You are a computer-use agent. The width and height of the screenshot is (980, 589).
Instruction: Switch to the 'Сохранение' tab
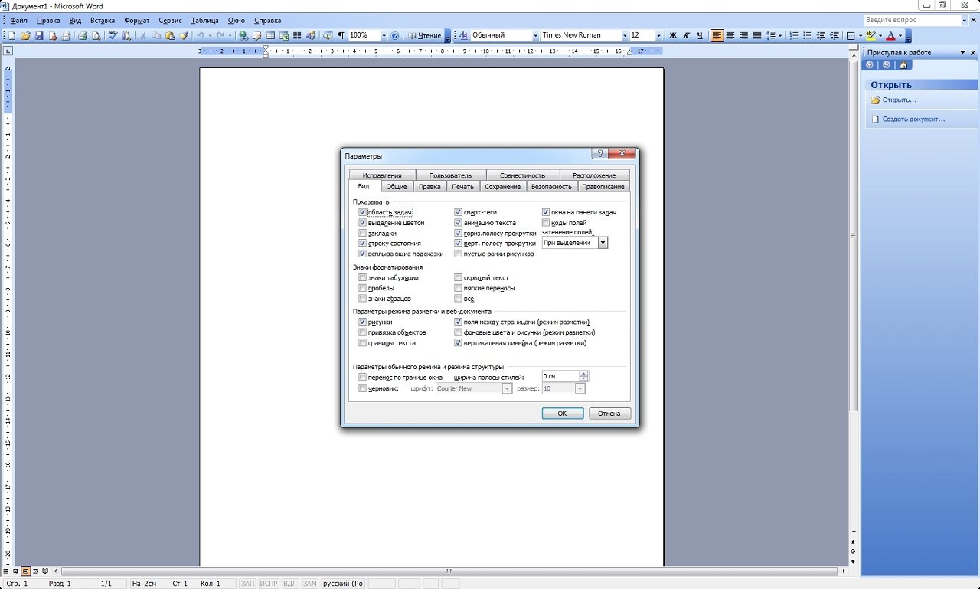(x=502, y=187)
